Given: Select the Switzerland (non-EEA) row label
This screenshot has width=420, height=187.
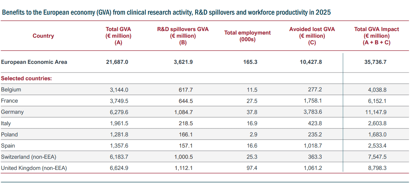Looking at the screenshot, I should pos(29,157).
